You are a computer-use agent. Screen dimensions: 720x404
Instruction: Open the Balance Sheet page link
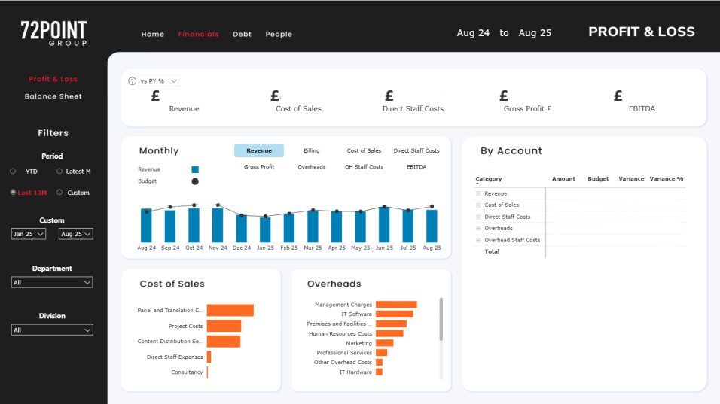tap(53, 96)
